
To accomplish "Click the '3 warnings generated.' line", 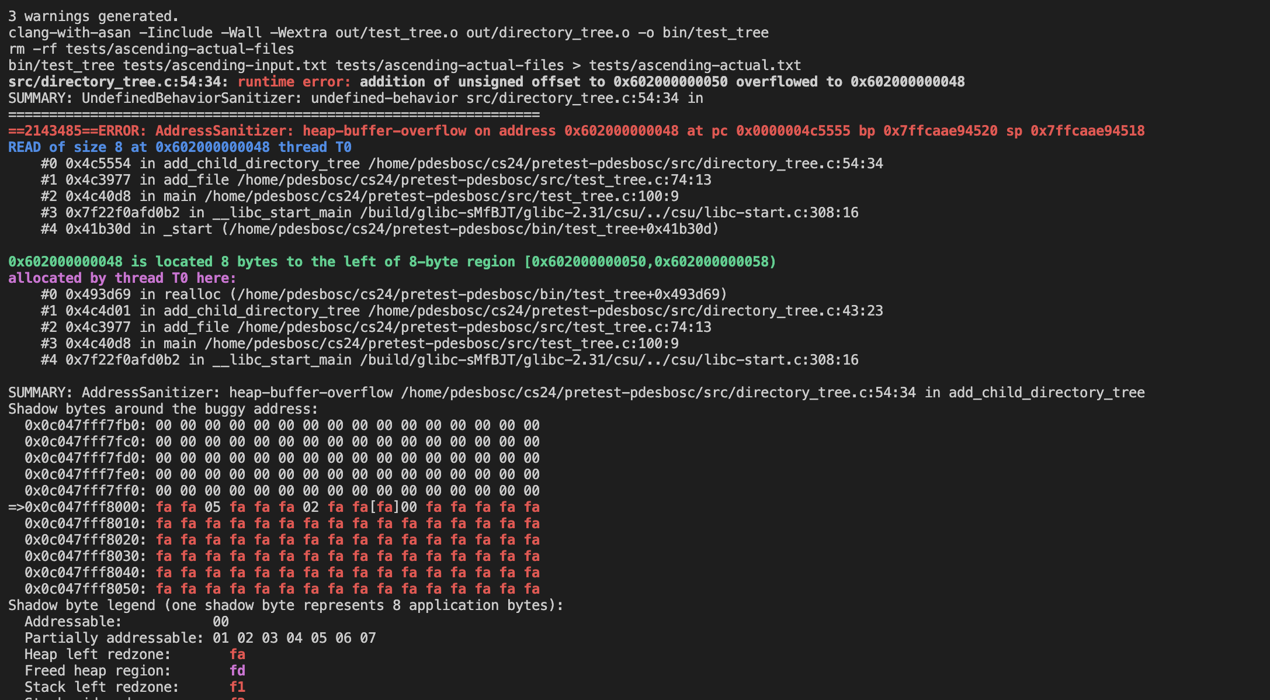I will click(93, 16).
